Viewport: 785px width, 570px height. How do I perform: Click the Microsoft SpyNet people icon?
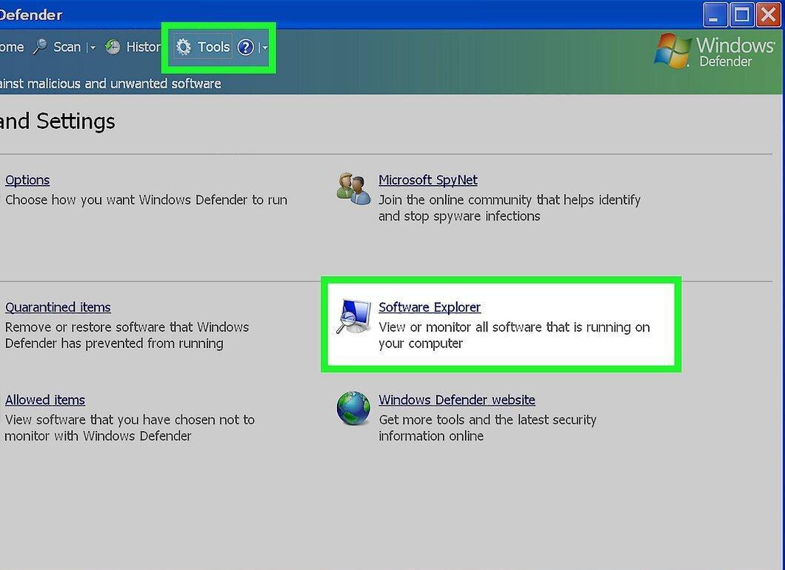point(353,188)
